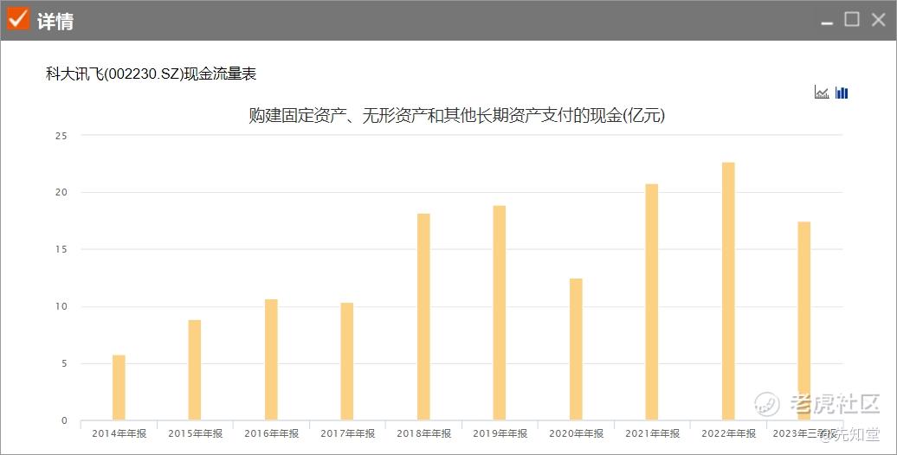The width and height of the screenshot is (897, 455).
Task: Click the y-axis value 10
Action: click(61, 306)
